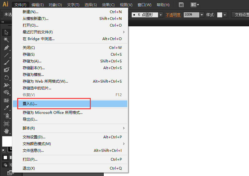Choose 存储为 Web 所用格式(W)... entry
249x176 pixels.
pyautogui.click(x=70, y=81)
